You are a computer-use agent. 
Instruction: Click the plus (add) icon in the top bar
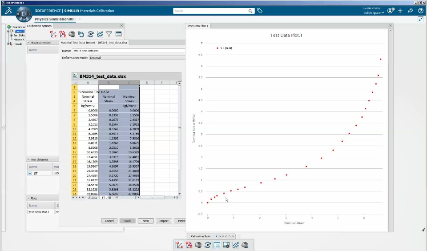tap(400, 11)
